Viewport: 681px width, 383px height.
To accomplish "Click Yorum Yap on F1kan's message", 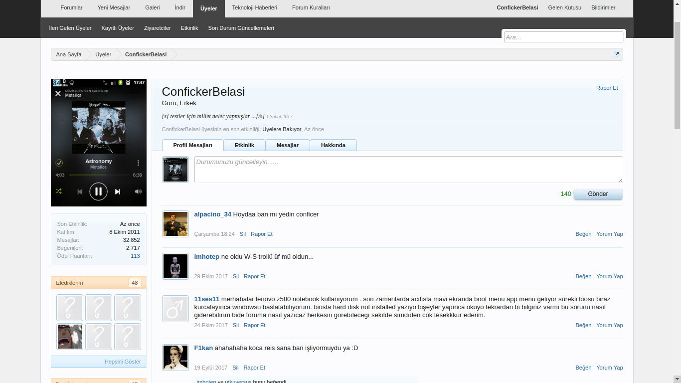I will (610, 368).
